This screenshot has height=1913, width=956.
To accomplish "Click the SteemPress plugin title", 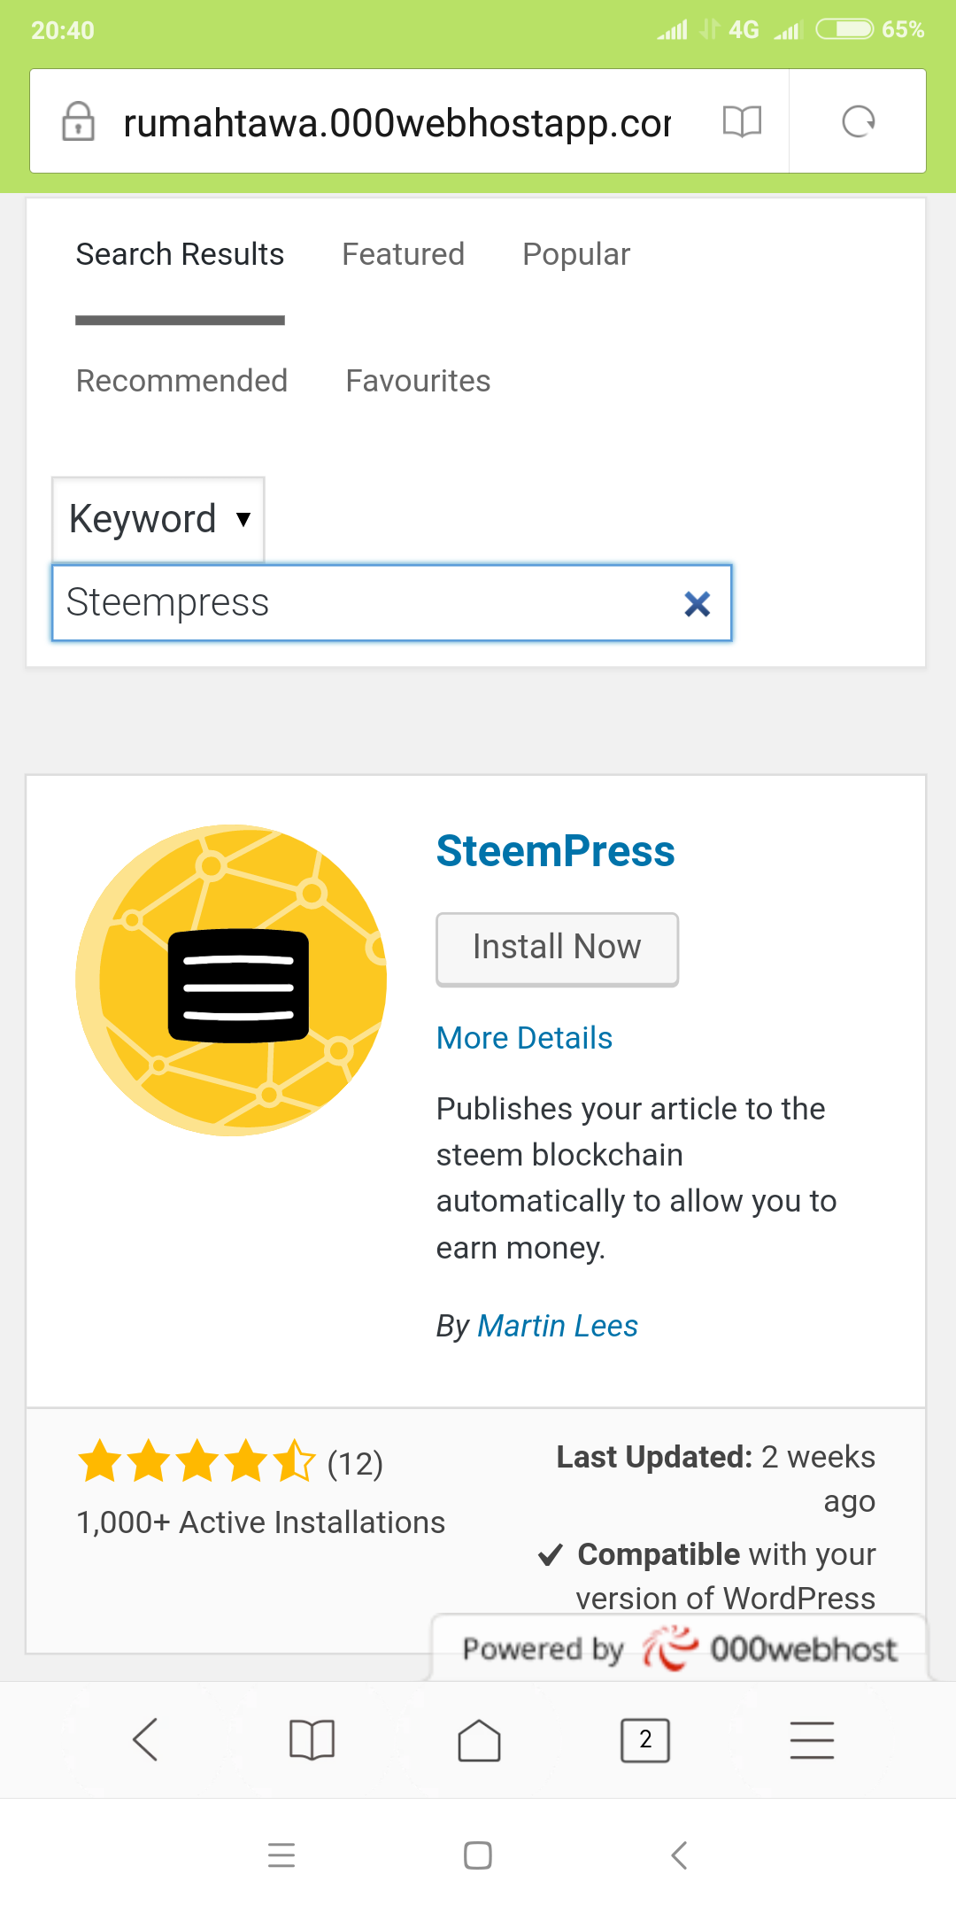I will [555, 852].
